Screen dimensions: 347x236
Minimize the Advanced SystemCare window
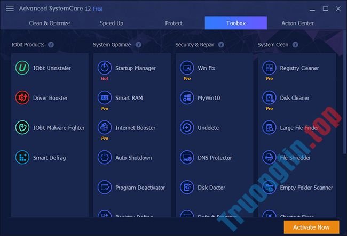click(312, 9)
